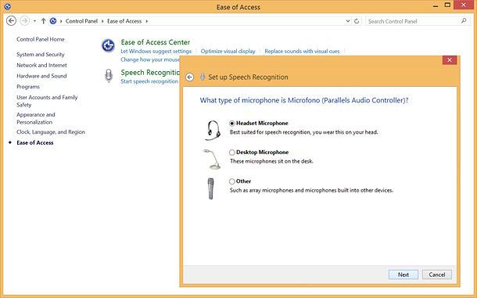The height and width of the screenshot is (298, 477).
Task: Open the recent locations dropdown arrow
Action: coord(34,21)
